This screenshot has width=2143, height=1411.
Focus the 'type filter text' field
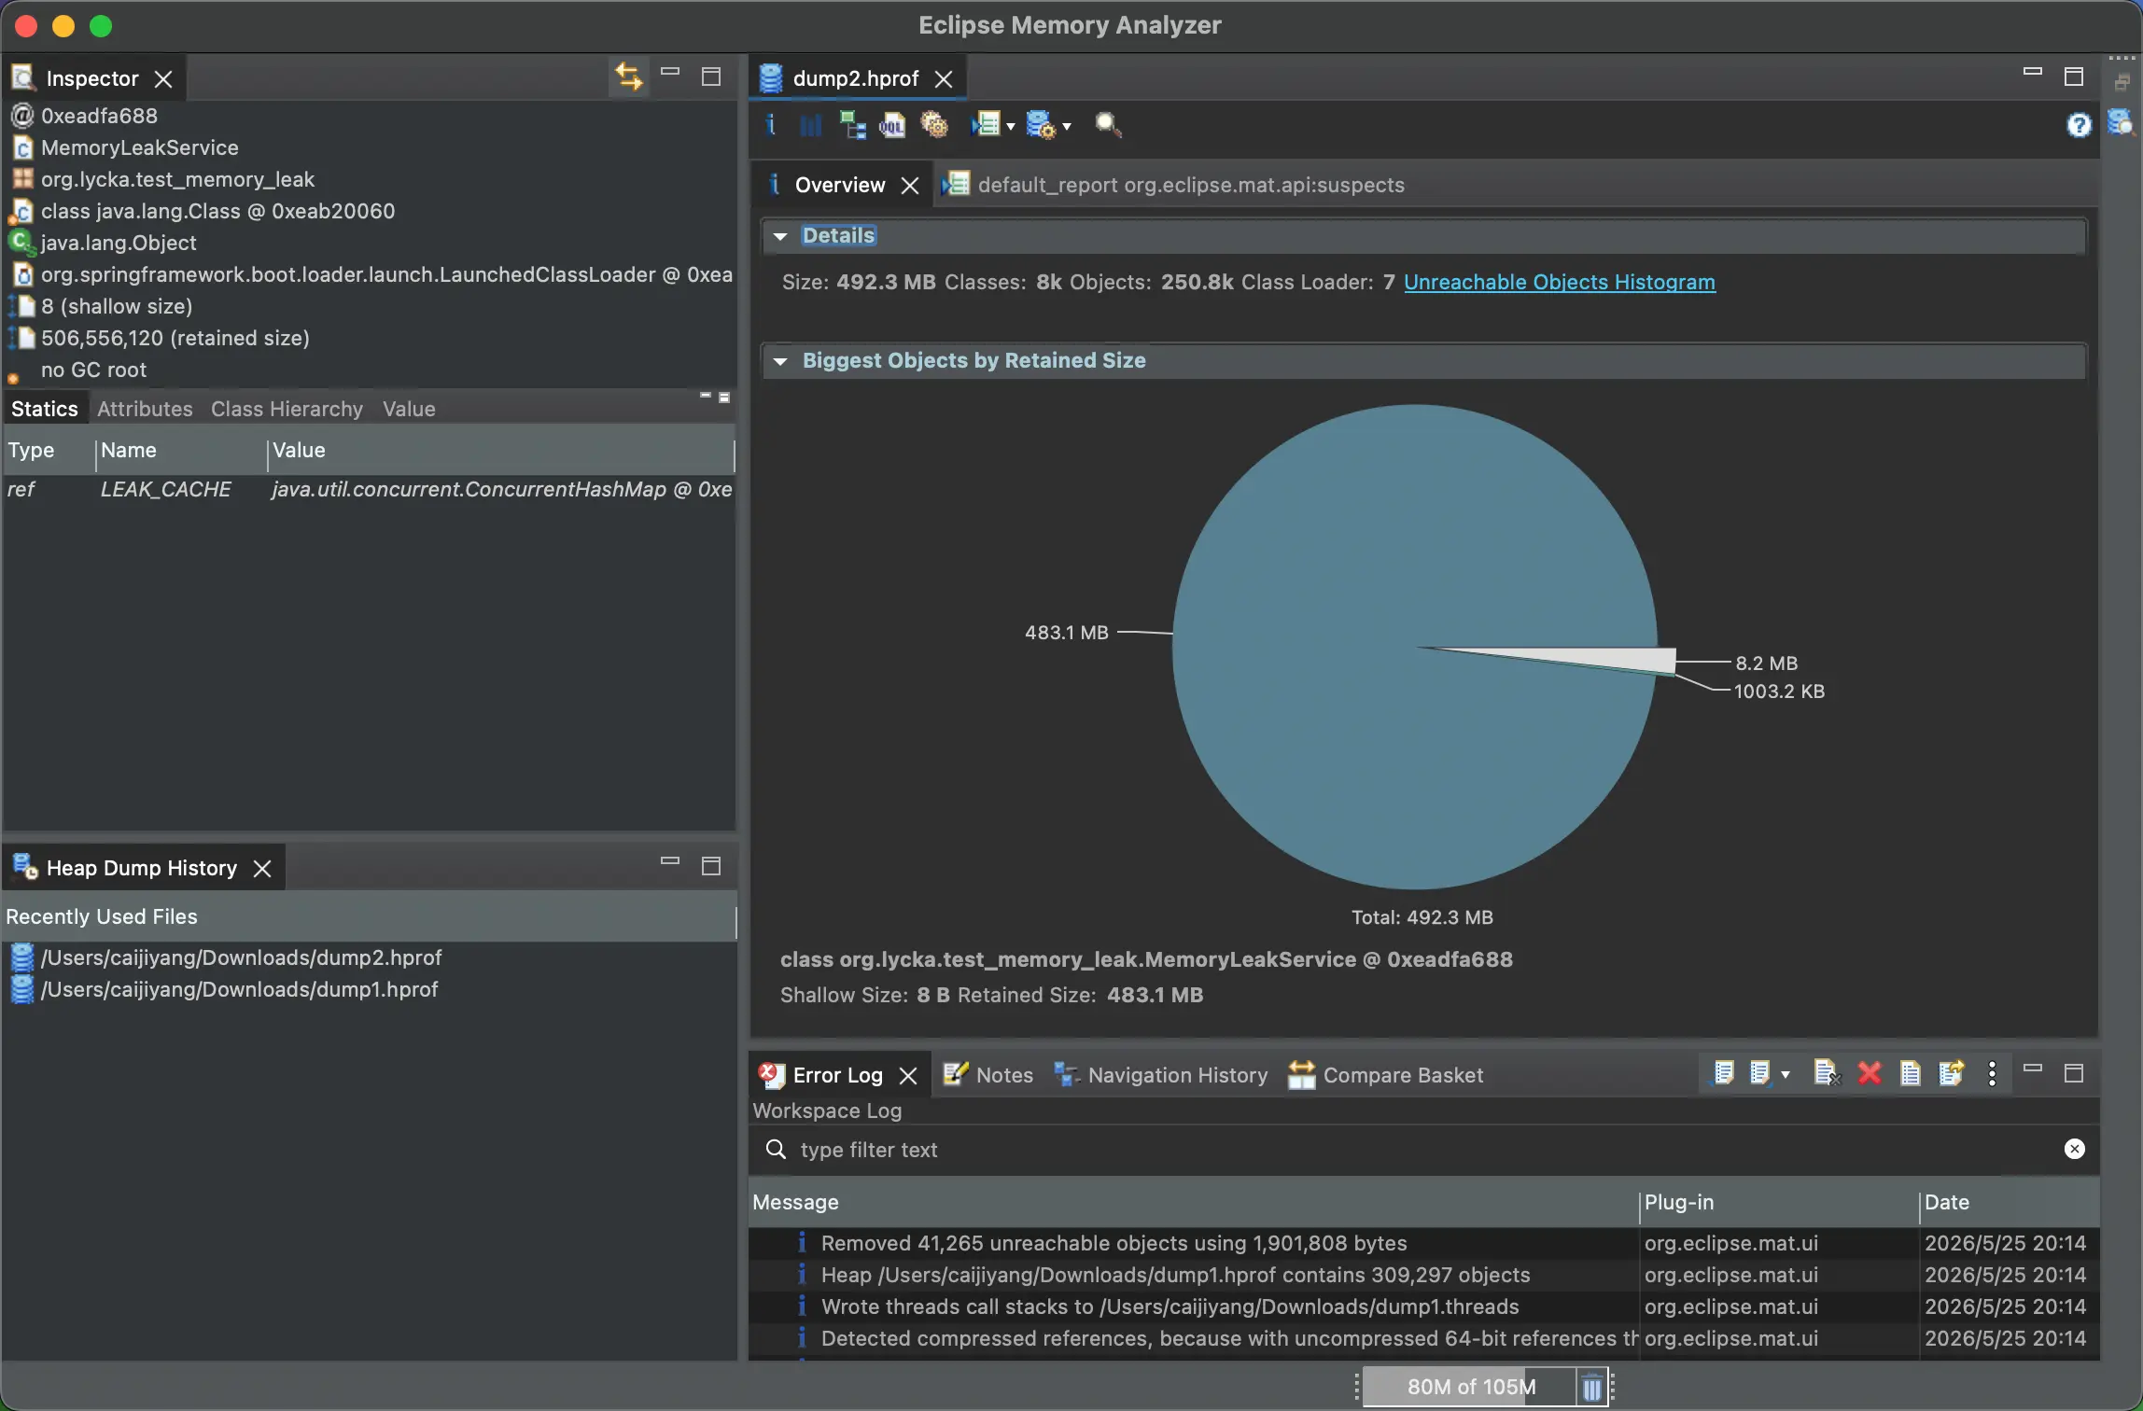[x=1423, y=1150]
